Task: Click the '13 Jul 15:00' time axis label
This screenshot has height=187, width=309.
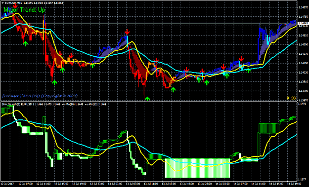Action: 169,184
